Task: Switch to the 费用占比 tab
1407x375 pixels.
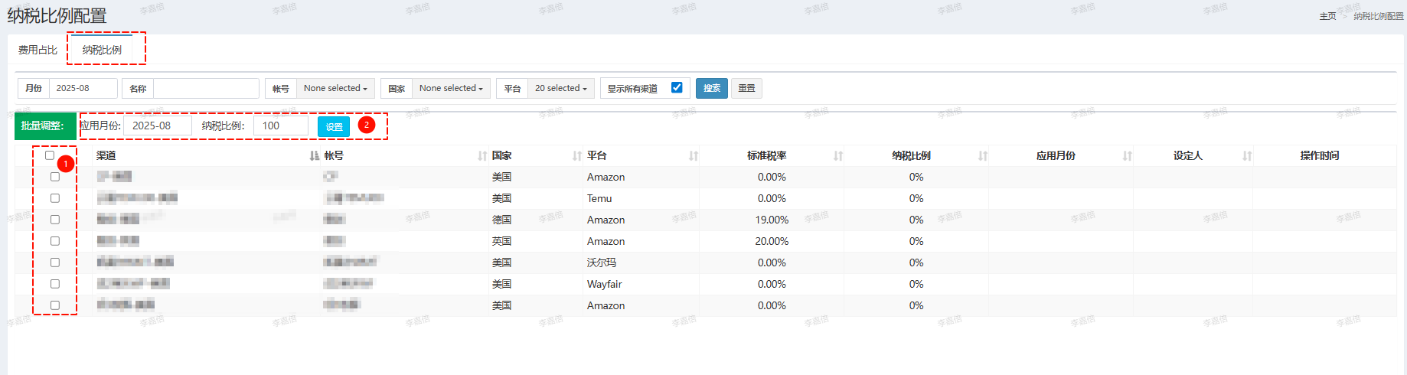Action: (x=38, y=50)
